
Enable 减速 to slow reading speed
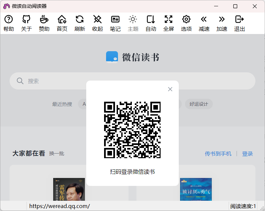(x=204, y=22)
